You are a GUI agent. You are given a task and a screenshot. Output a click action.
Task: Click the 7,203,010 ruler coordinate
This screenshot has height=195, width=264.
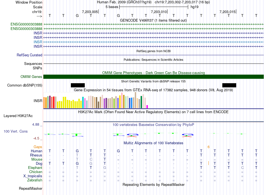(x=159, y=12)
